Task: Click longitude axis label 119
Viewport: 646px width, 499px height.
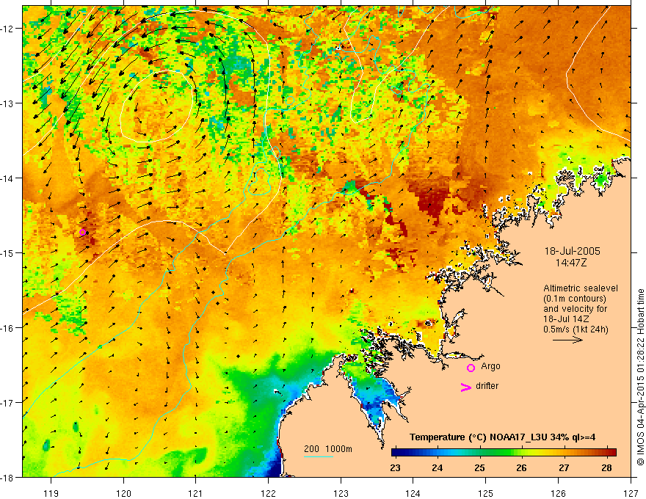Action: [x=51, y=493]
